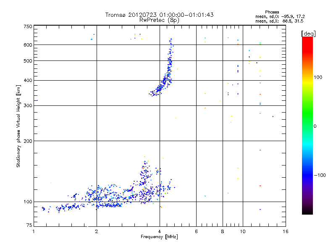This screenshot has width=336, height=252.
Task: Click the y-axis tick label '500'
Action: tap(28, 61)
